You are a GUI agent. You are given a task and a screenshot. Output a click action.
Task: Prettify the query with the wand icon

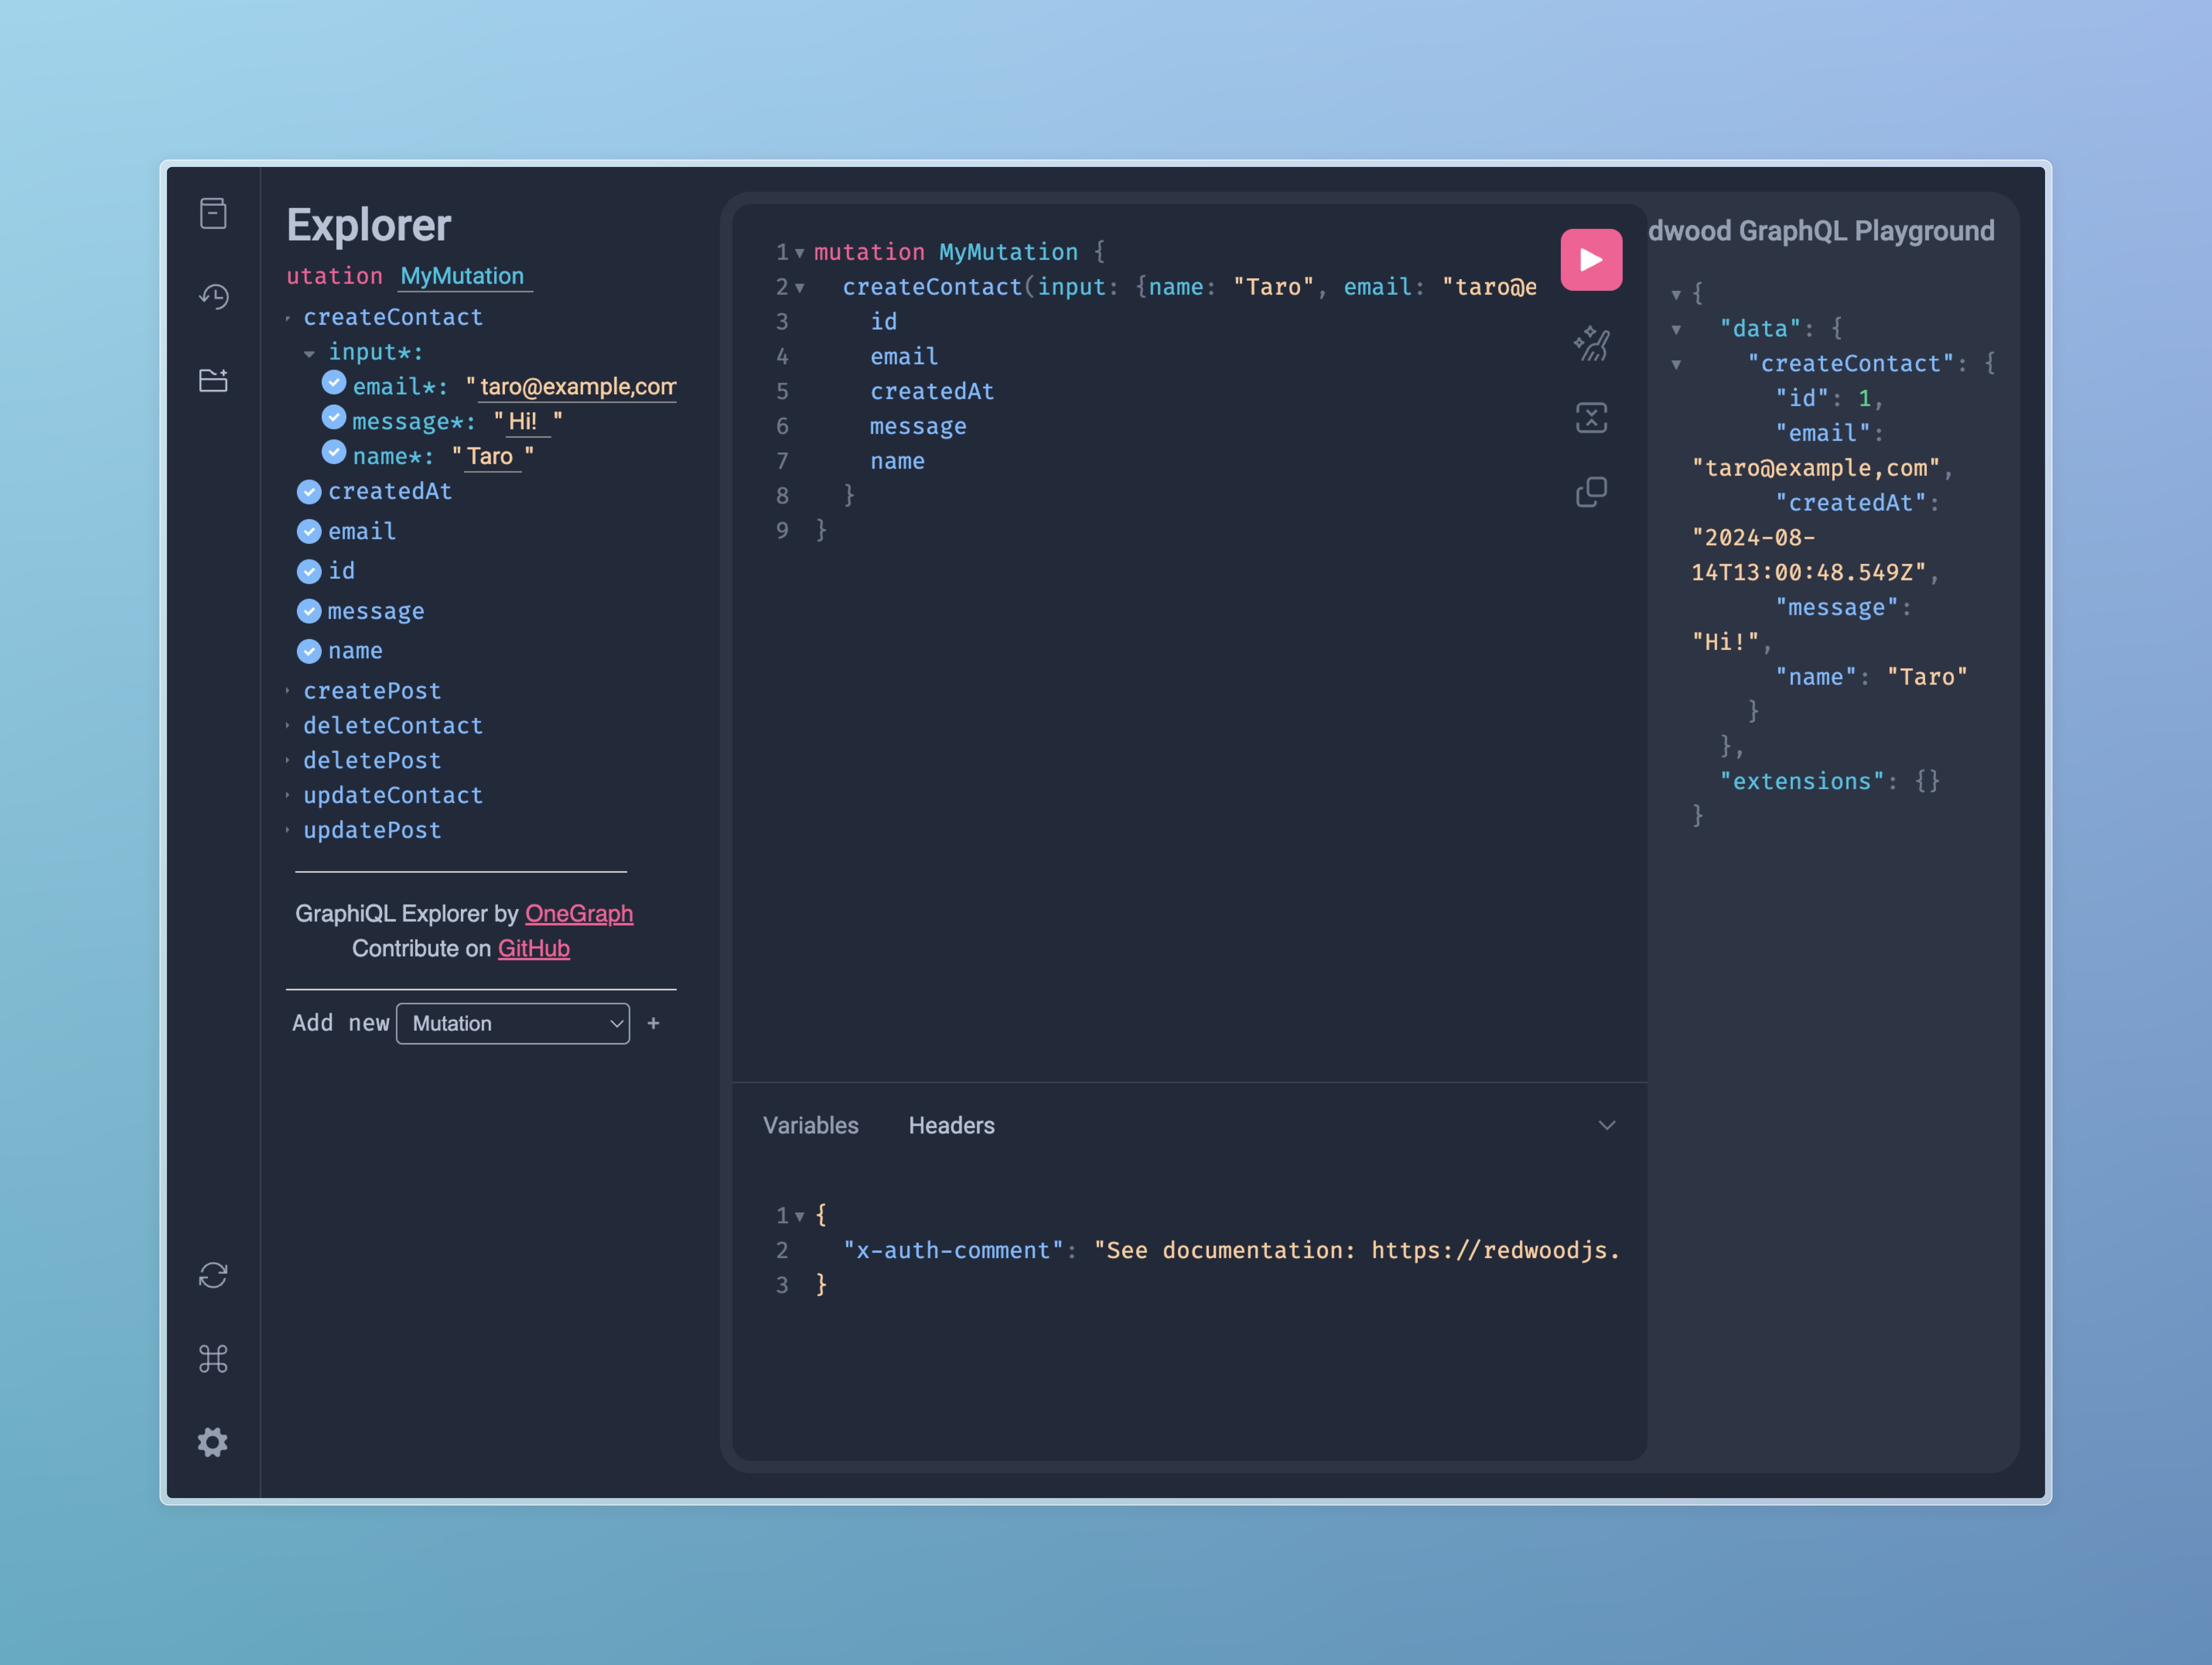[x=1591, y=344]
